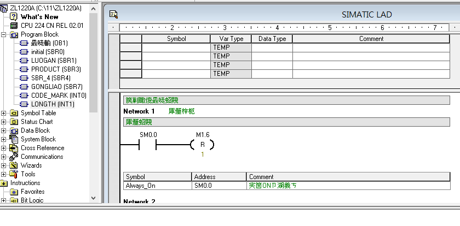The width and height of the screenshot is (460, 226).
Task: Expand the Symbol Table node
Action: (x=4, y=113)
